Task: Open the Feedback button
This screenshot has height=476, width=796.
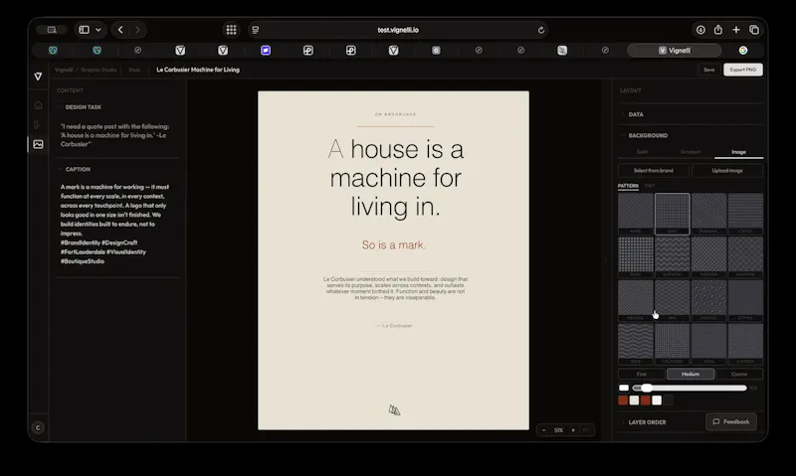Action: [731, 421]
